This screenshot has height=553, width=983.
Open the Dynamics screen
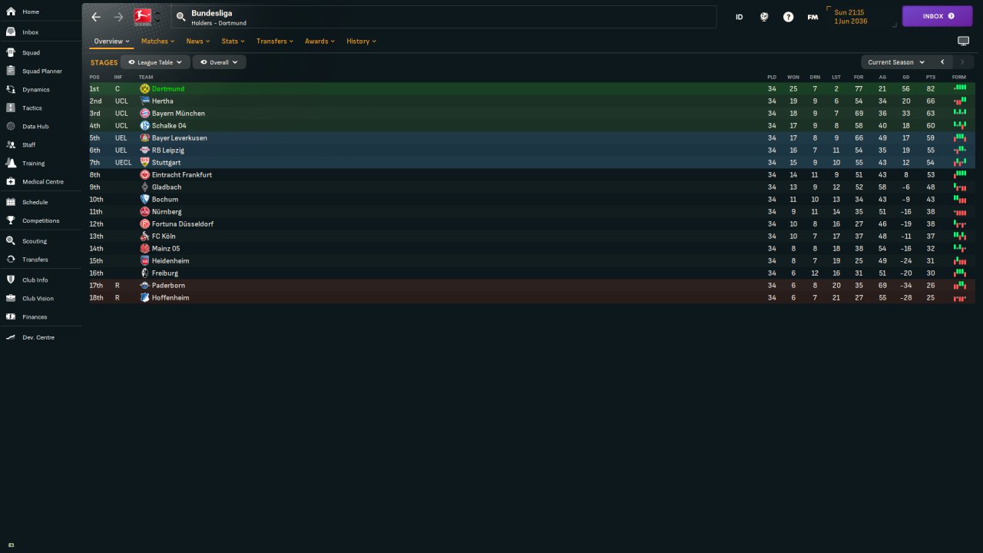click(x=35, y=90)
